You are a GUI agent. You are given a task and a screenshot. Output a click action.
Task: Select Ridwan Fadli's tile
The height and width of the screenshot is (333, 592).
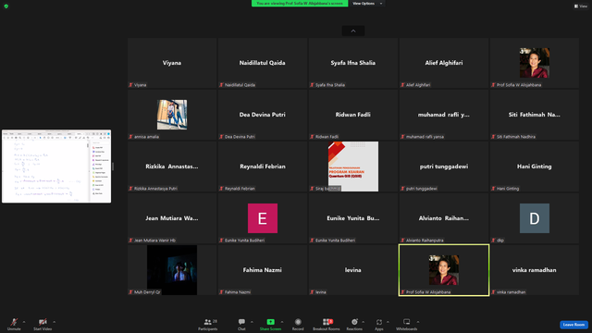coord(353,115)
